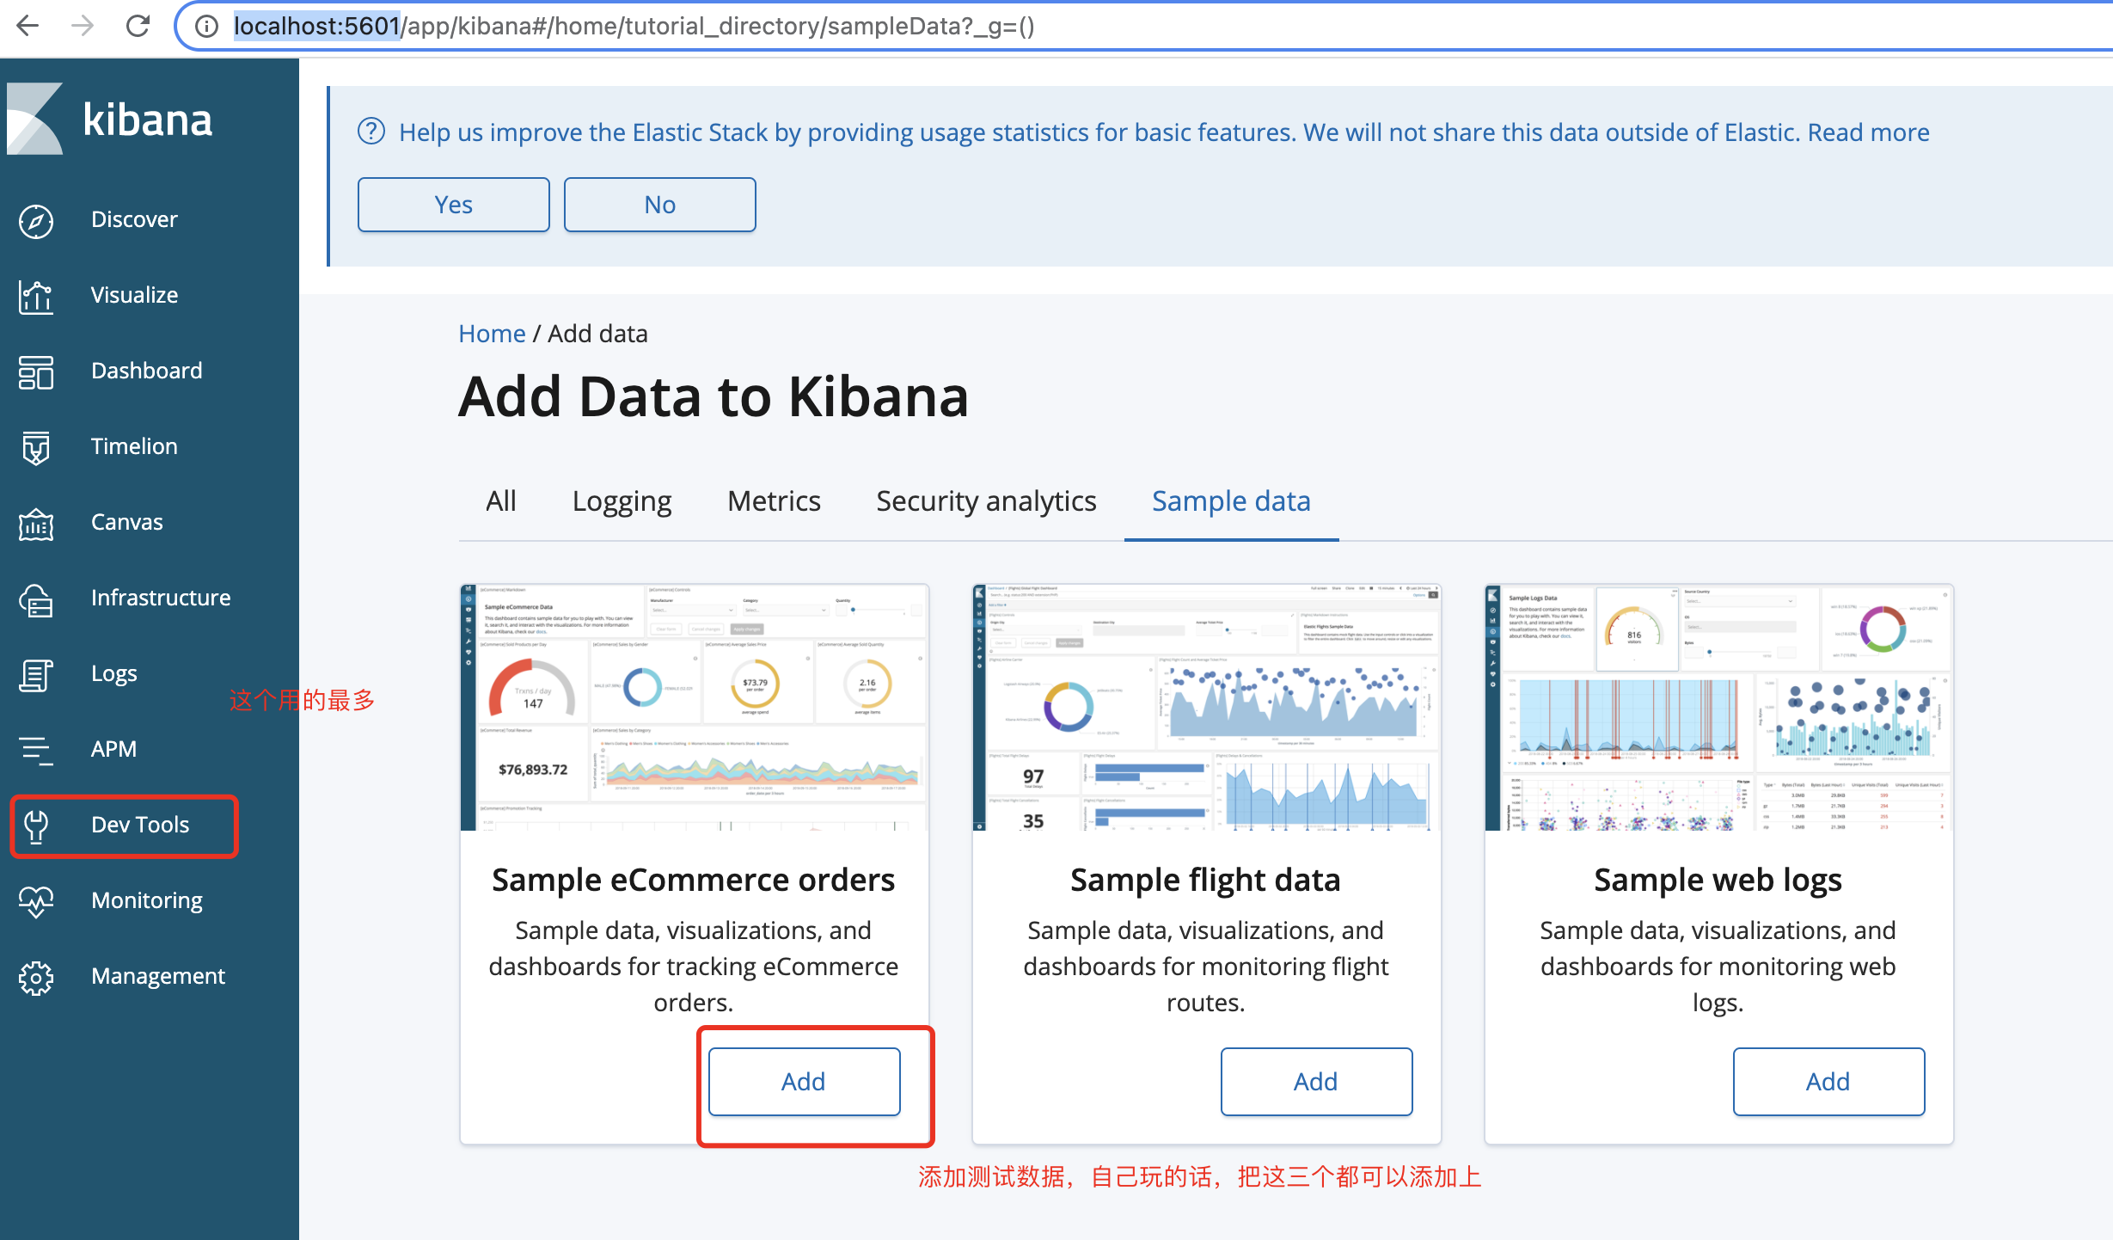Launch the Canvas app
Viewport: 2113px width, 1240px height.
tap(126, 522)
